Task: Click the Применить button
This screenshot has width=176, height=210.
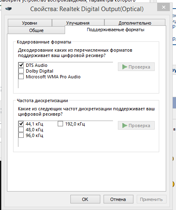Action: tap(151, 199)
